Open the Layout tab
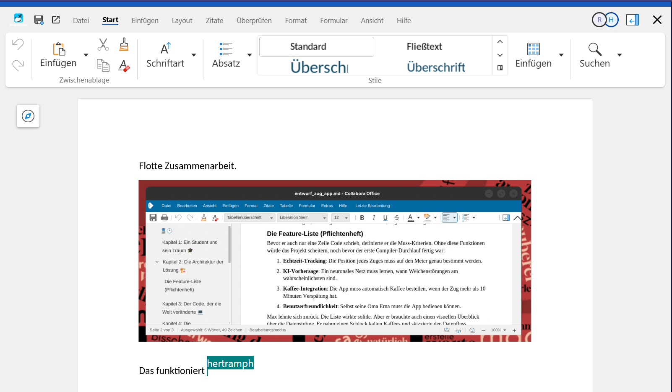The height and width of the screenshot is (392, 672). pyautogui.click(x=182, y=21)
